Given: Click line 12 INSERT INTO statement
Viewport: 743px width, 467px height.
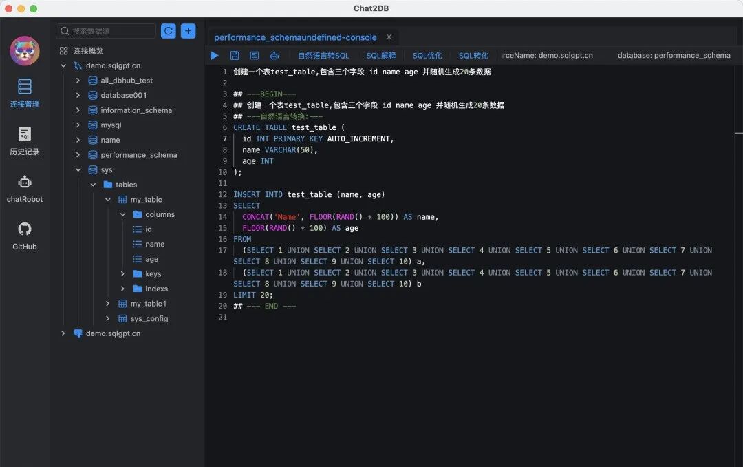Looking at the screenshot, I should click(x=309, y=194).
